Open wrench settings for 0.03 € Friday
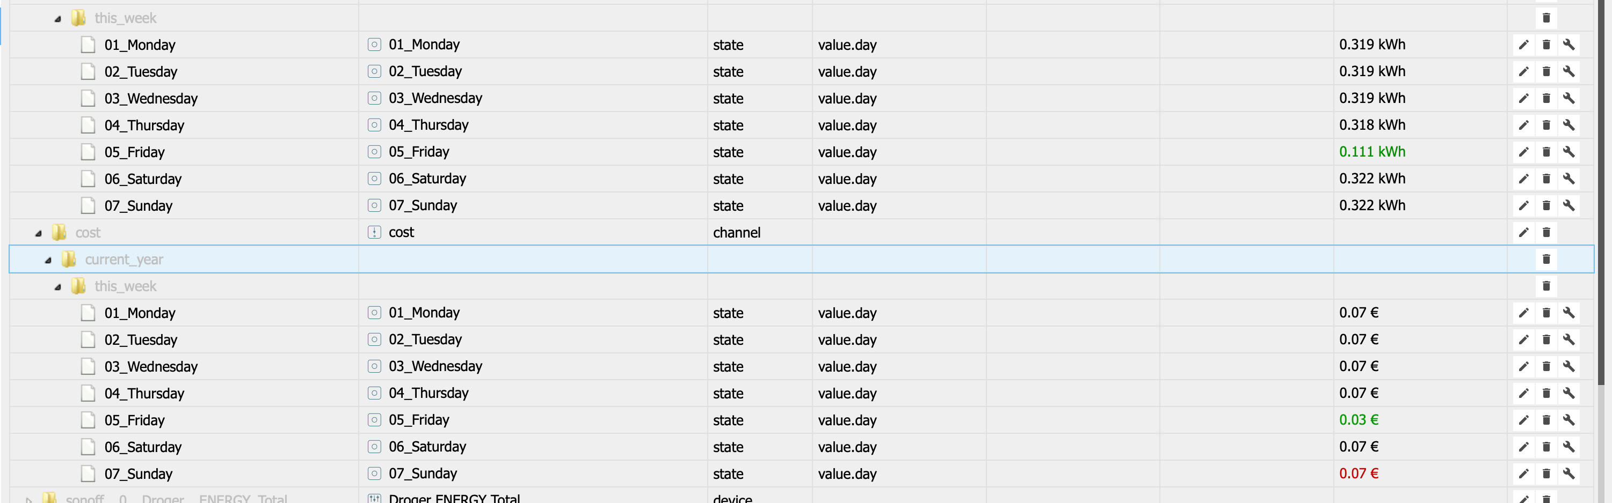The image size is (1612, 503). coord(1568,420)
